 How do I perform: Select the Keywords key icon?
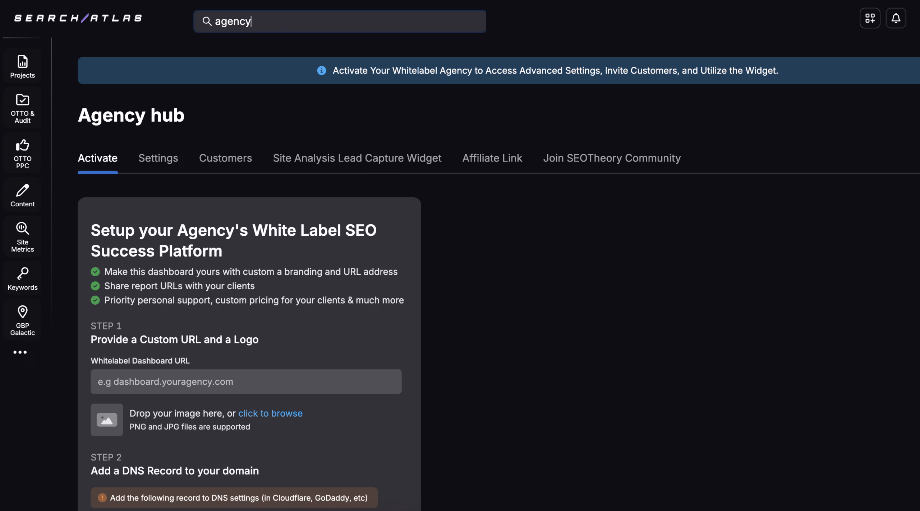tap(22, 278)
